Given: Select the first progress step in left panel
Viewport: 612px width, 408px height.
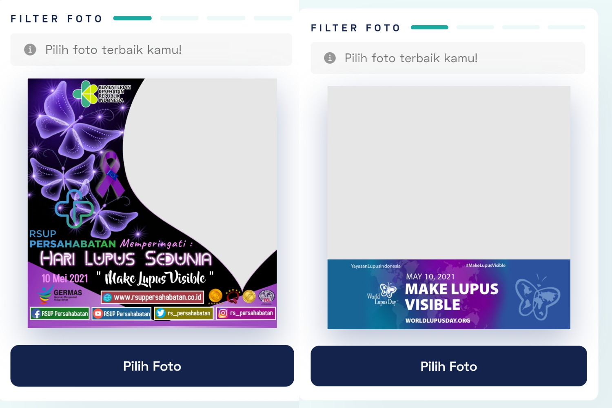Looking at the screenshot, I should pyautogui.click(x=133, y=18).
